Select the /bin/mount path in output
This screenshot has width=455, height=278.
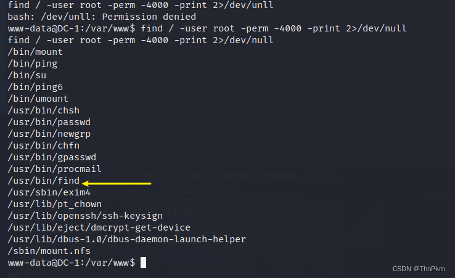click(35, 52)
